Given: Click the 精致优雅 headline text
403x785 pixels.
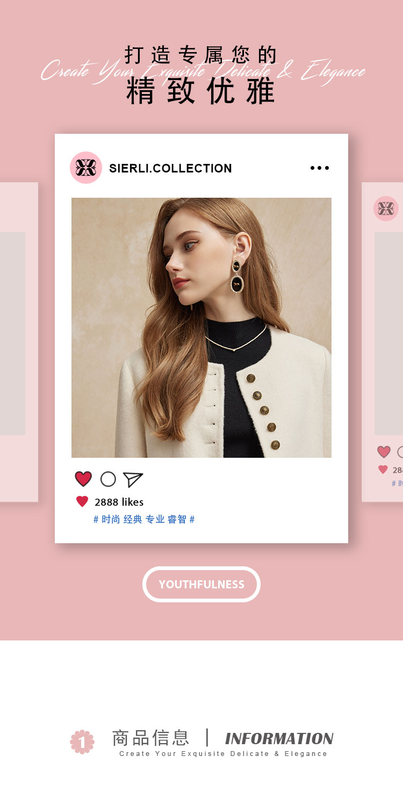Looking at the screenshot, I should pos(201,91).
